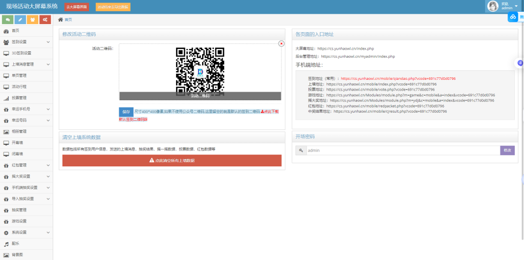Open the admin user dropdown arrow
Viewport: 524px width, 260px height.
pos(516,7)
